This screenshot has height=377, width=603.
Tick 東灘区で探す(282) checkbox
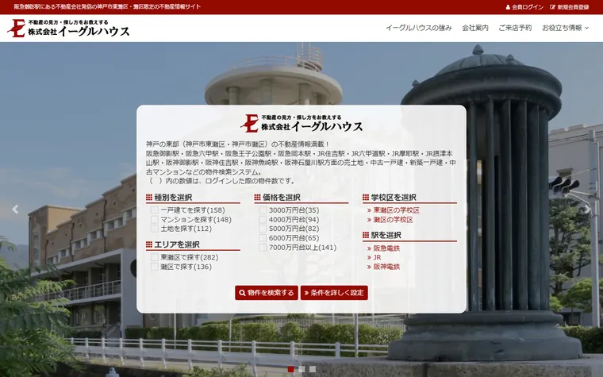click(x=155, y=257)
